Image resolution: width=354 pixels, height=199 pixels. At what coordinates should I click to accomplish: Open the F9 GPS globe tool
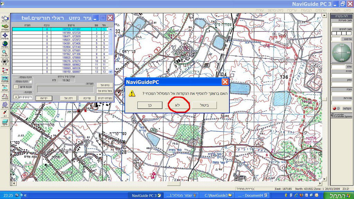pos(5,45)
